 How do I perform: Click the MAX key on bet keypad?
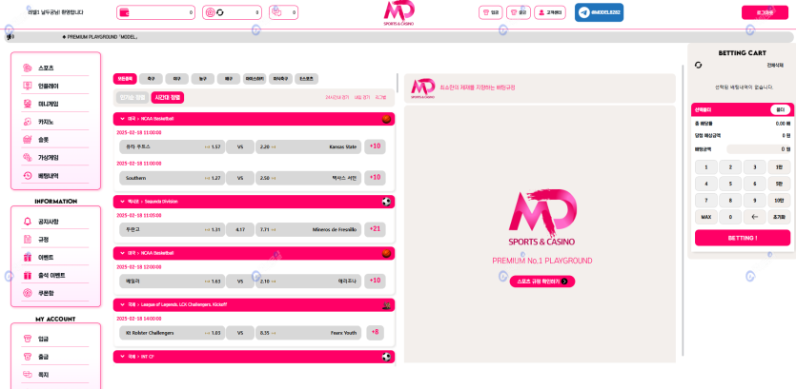pyautogui.click(x=706, y=217)
